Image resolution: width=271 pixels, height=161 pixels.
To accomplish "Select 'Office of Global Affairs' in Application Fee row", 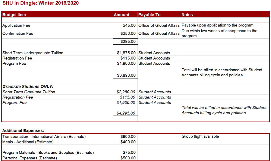I will pyautogui.click(x=159, y=25).
